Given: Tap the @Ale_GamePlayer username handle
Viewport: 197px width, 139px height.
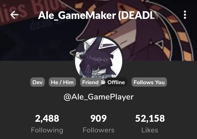Looking at the screenshot, I should 99,97.
